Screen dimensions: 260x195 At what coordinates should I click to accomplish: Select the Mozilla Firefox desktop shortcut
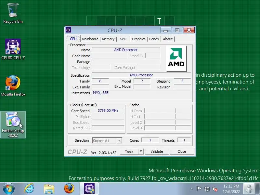pos(13,86)
